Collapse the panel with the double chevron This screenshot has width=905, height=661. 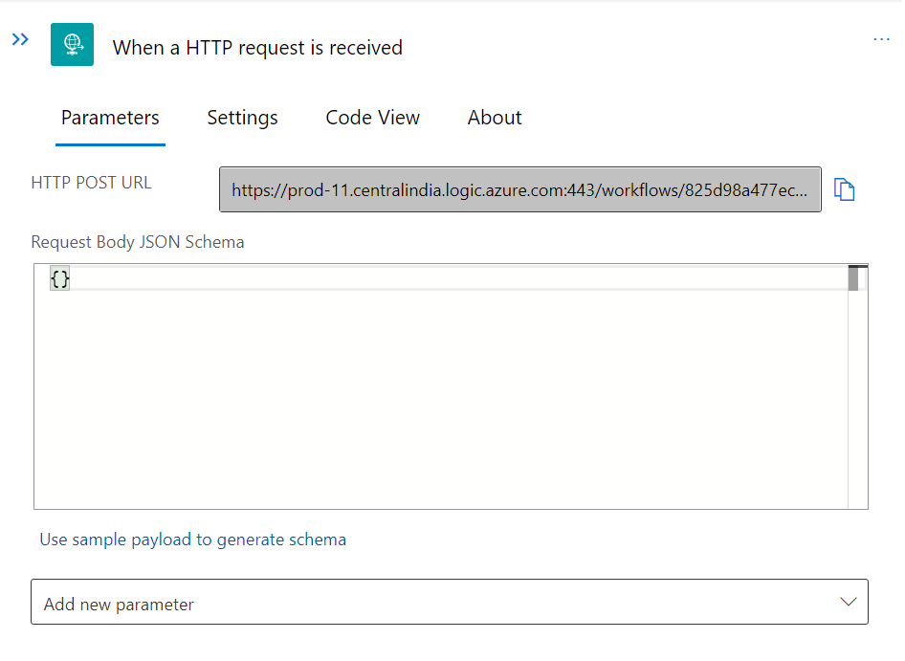(20, 39)
